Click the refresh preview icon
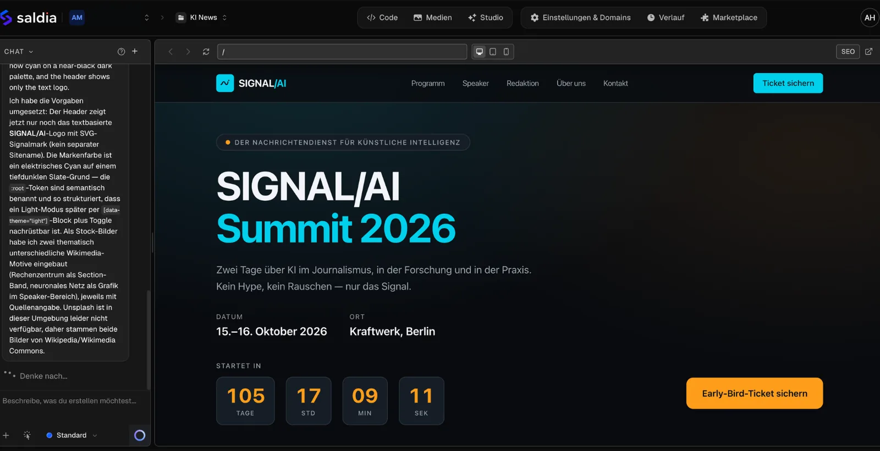 [206, 52]
